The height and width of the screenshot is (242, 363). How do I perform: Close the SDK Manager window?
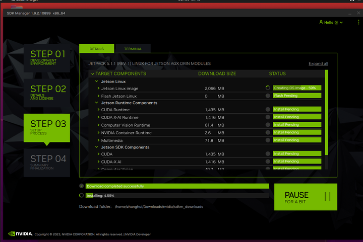358,13
